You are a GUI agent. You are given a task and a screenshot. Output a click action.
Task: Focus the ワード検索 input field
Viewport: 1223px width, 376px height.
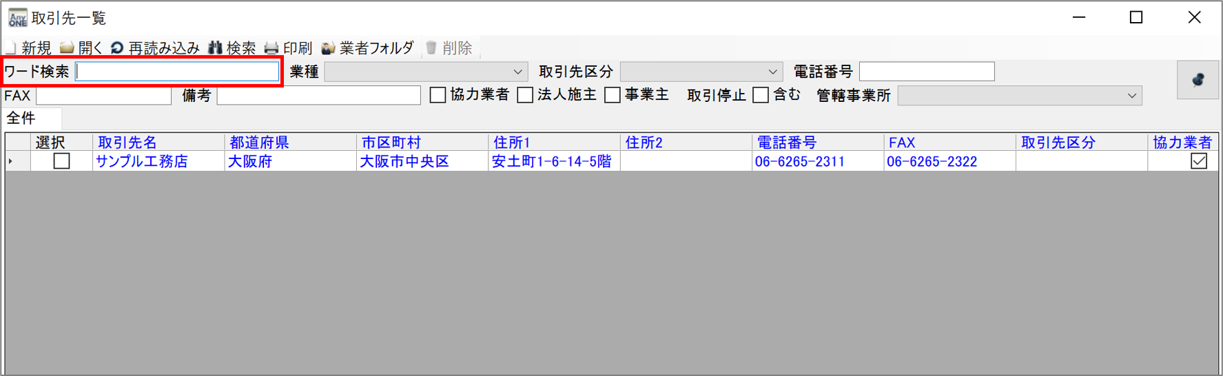click(177, 72)
